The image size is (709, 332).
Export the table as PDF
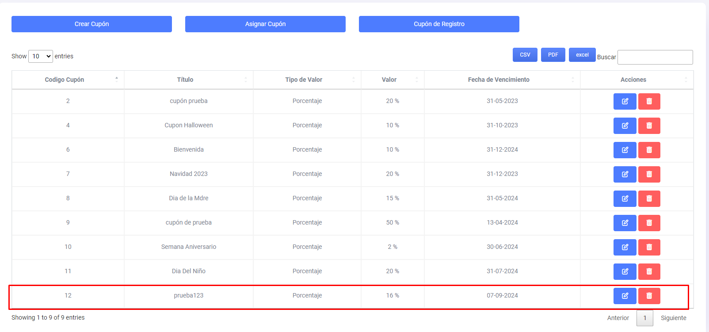pos(553,55)
